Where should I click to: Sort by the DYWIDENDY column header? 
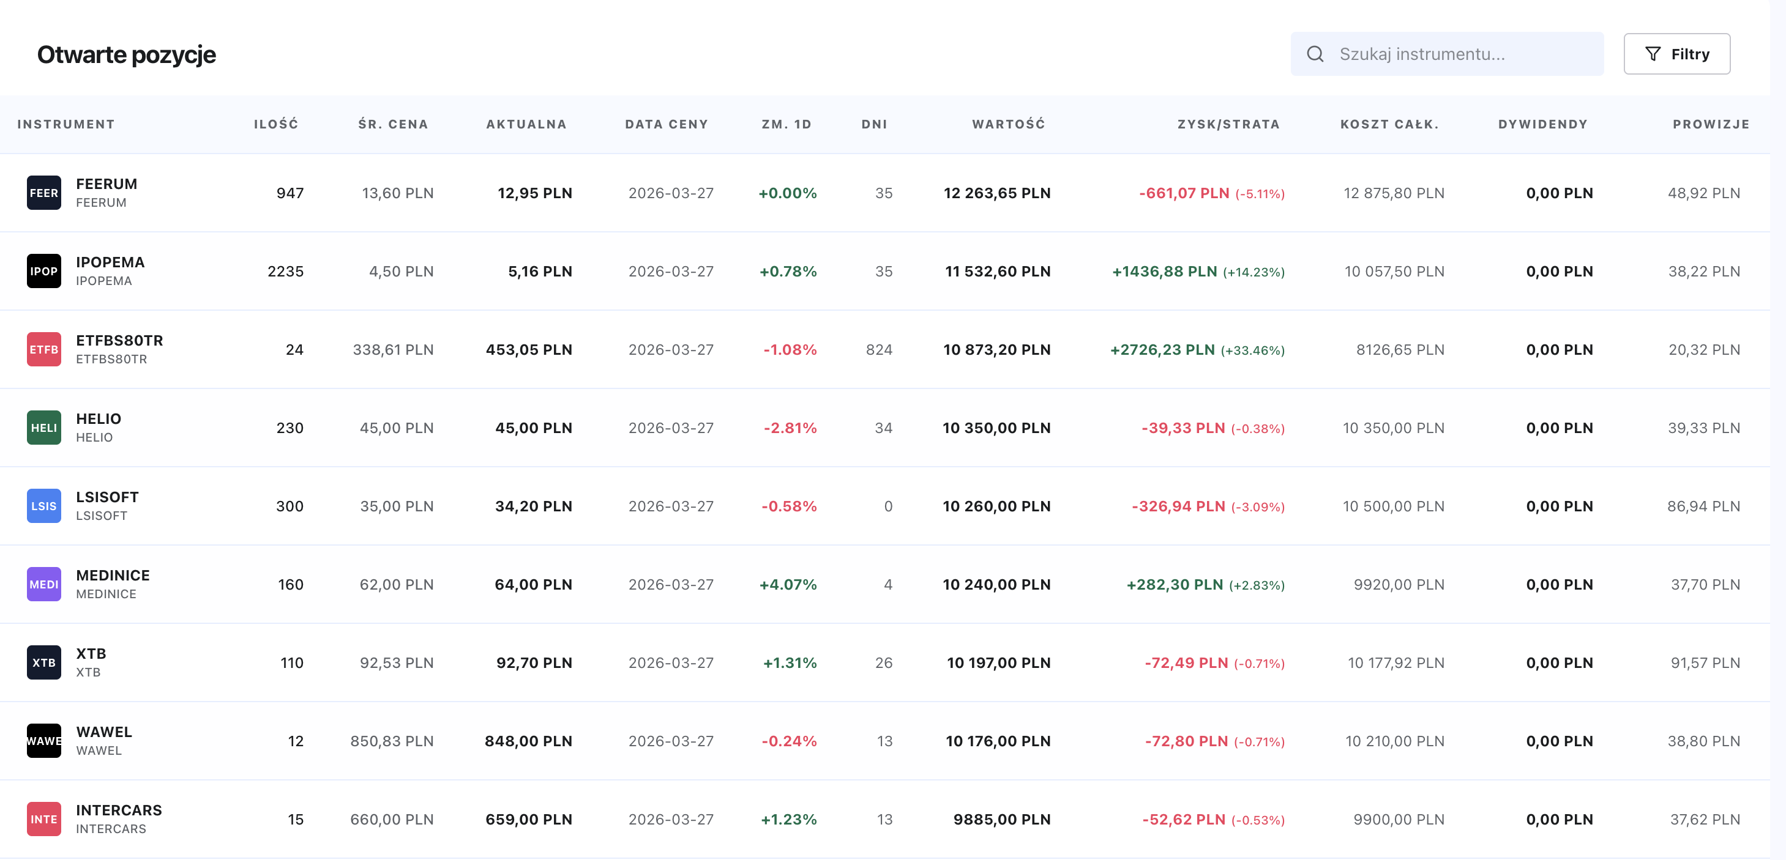coord(1542,125)
